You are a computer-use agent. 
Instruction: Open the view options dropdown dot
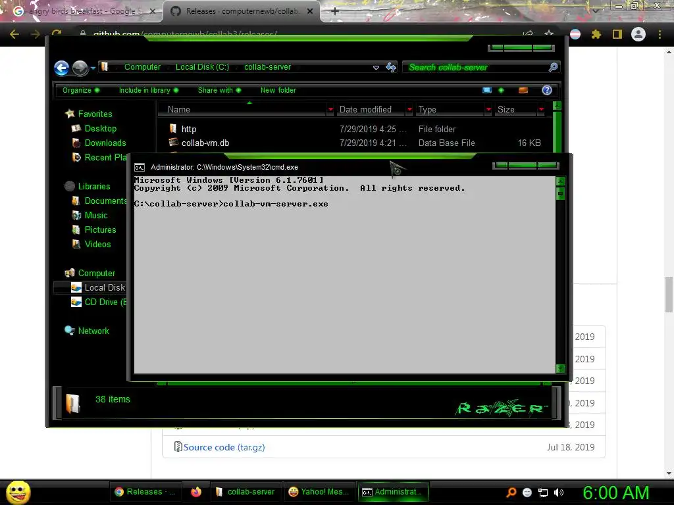pos(501,90)
